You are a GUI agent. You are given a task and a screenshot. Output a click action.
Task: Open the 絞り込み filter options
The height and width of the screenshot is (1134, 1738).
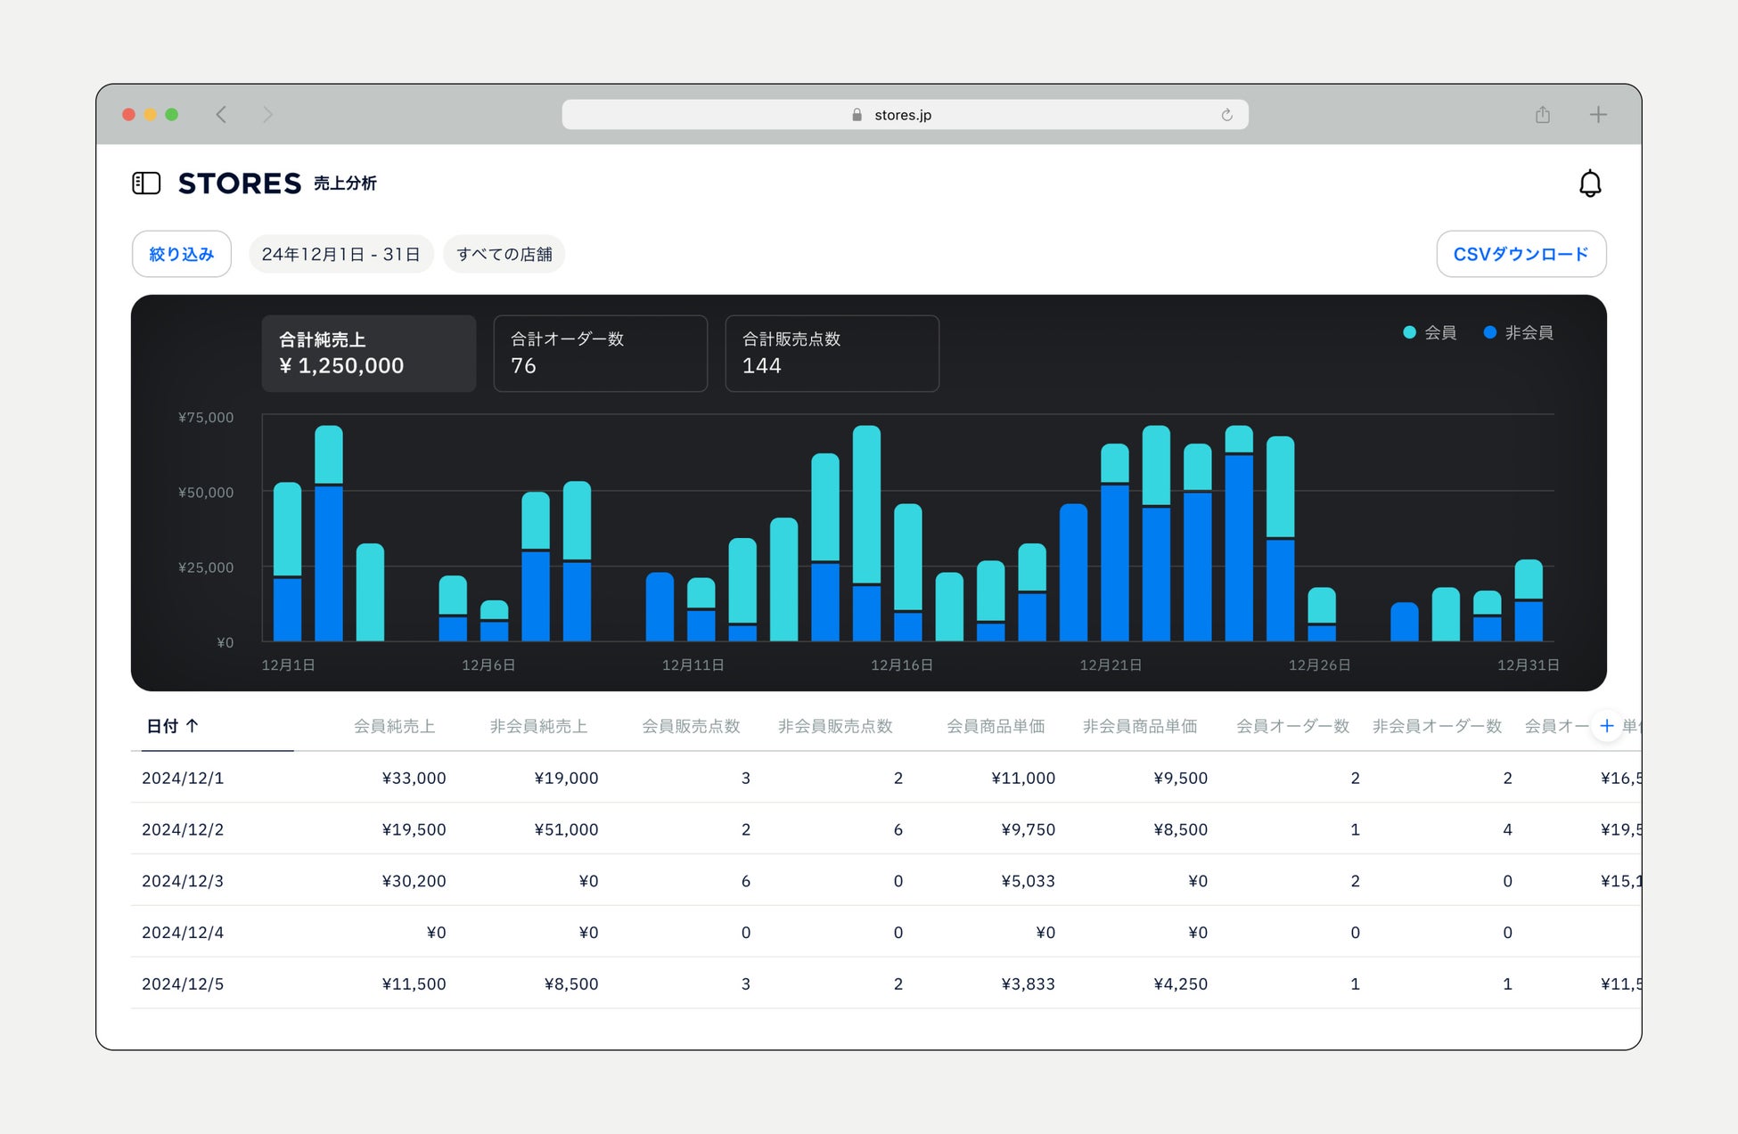pyautogui.click(x=181, y=254)
